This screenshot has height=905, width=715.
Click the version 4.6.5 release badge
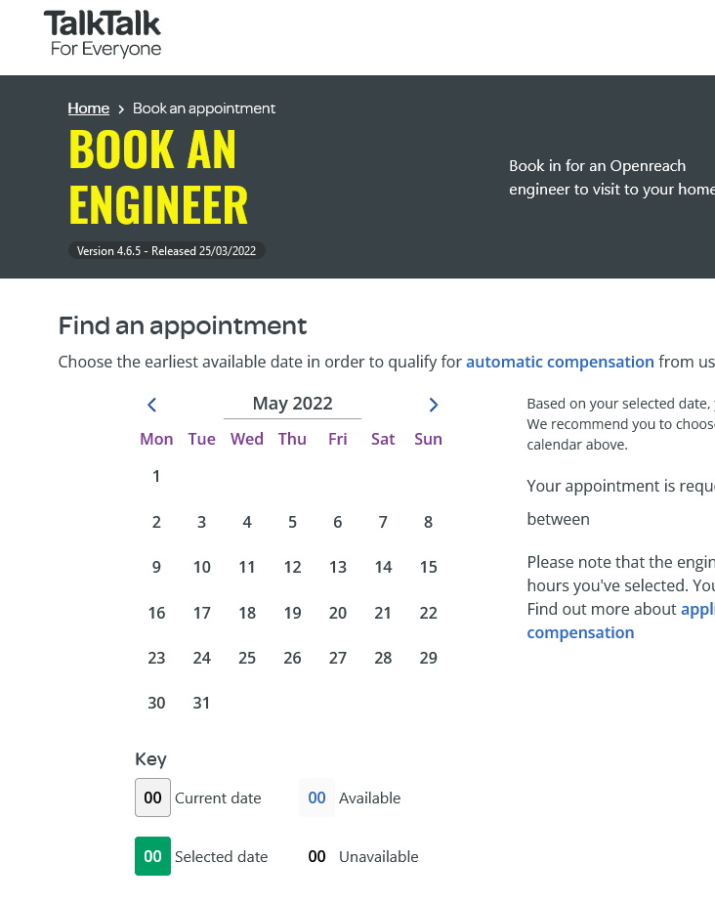click(x=167, y=251)
